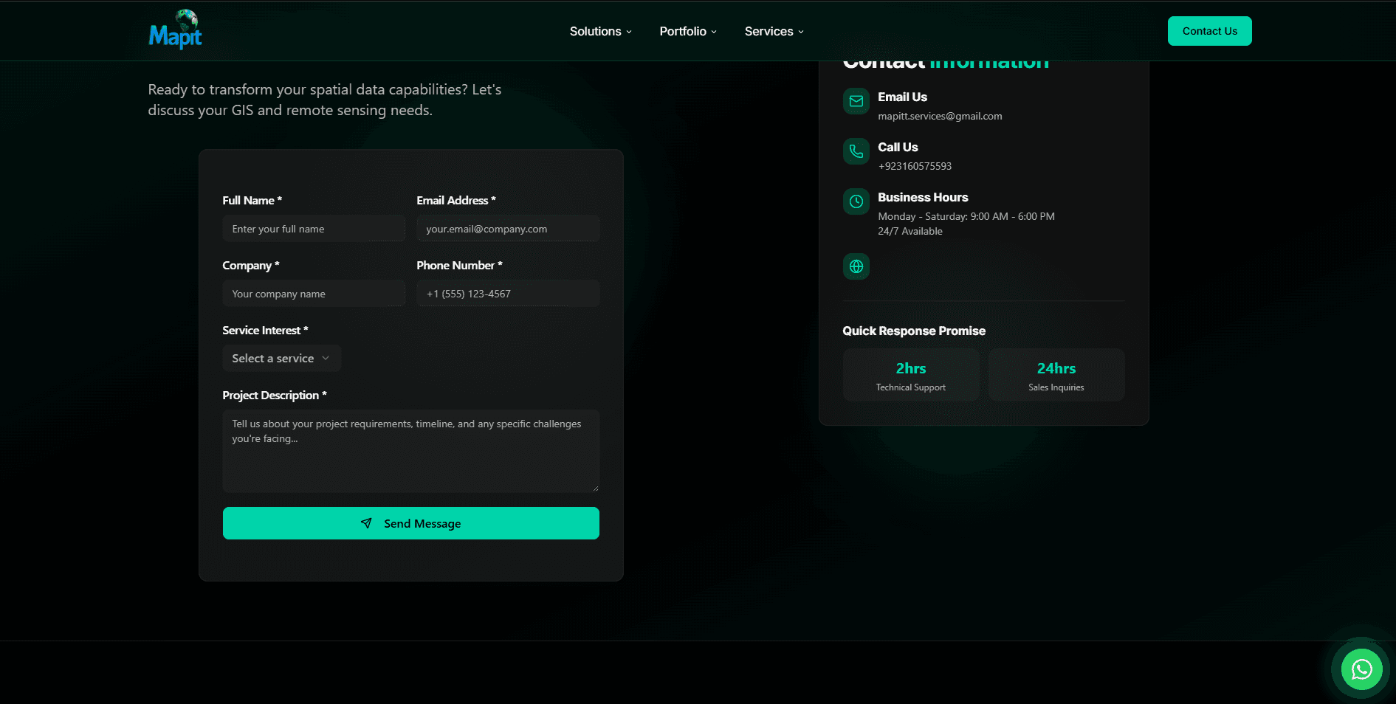Open the Select a service dropdown
Viewport: 1396px width, 704px height.
tap(281, 358)
